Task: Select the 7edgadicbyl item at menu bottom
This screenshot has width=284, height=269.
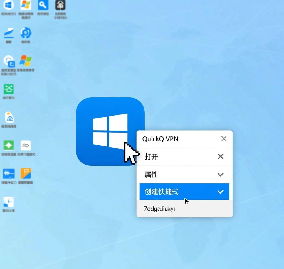Action: (159, 209)
